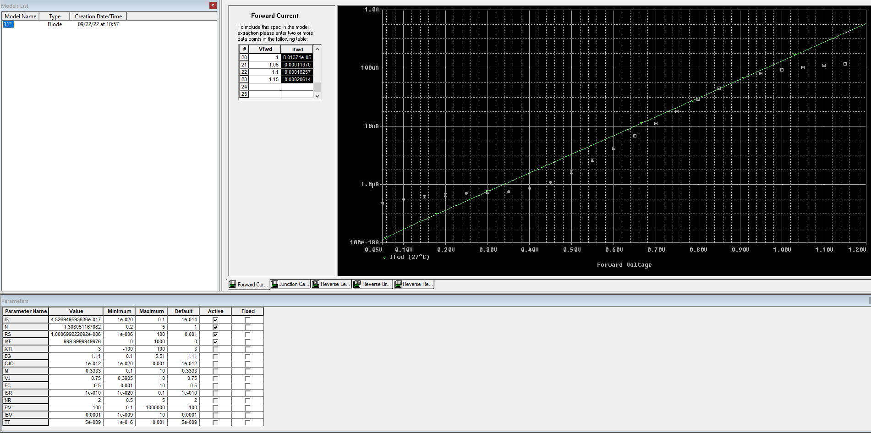
Task: Click the RS value 1.000699222692e-006
Action: pyautogui.click(x=76, y=335)
